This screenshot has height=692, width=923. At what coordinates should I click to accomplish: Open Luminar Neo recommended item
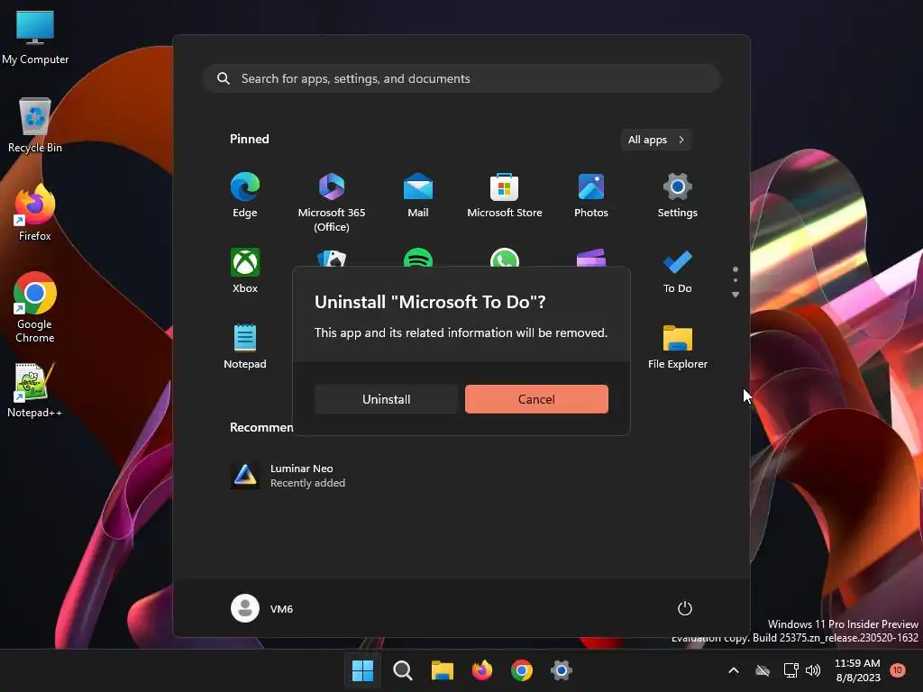[288, 476]
